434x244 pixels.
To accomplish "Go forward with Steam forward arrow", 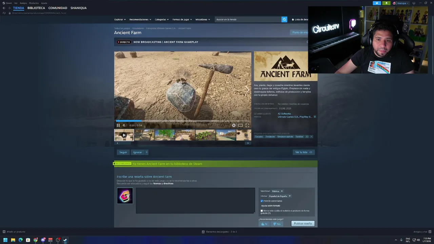I will pos(9,8).
